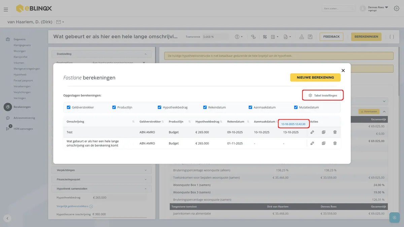The height and width of the screenshot is (227, 404).
Task: Open Woningen in the sidebar
Action: 20,51
